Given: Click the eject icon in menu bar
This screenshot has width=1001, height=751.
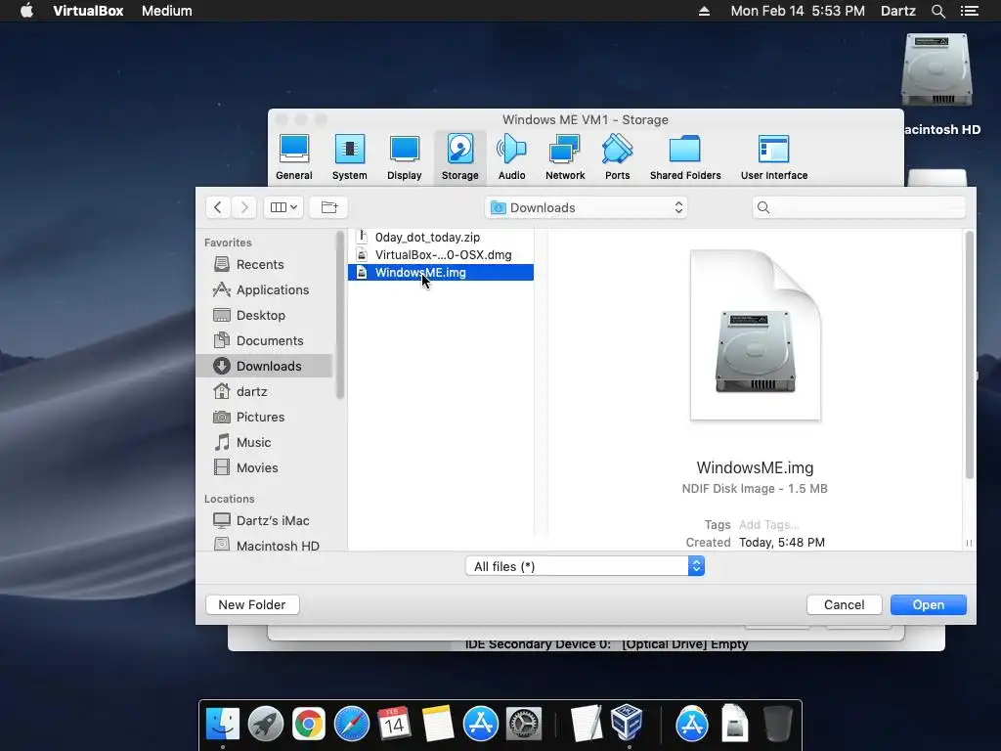Looking at the screenshot, I should point(704,11).
